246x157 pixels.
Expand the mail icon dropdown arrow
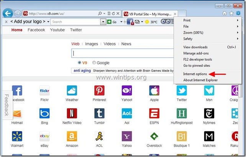point(142,22)
